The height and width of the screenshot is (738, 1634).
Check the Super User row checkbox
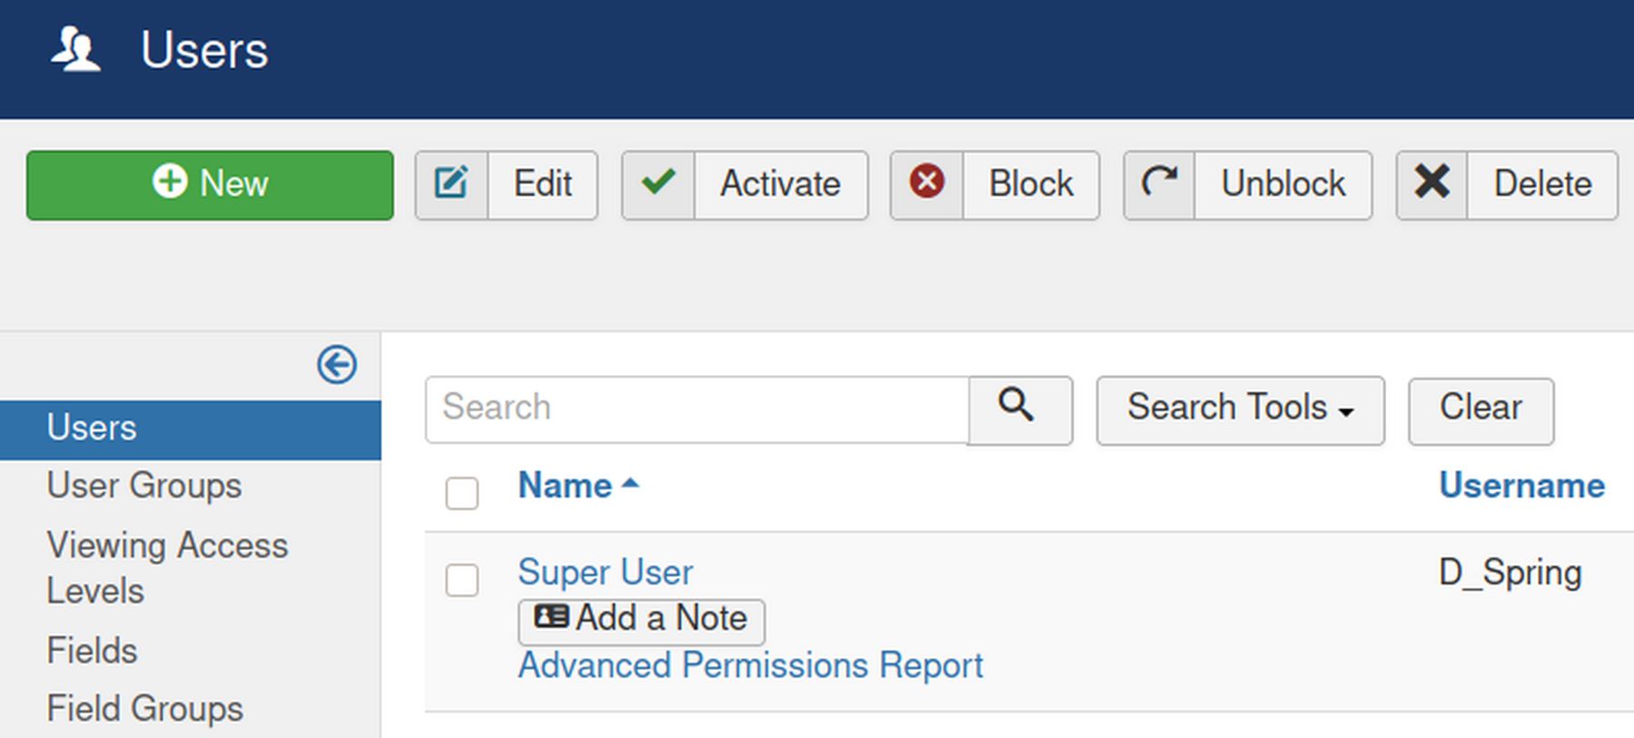coord(462,580)
